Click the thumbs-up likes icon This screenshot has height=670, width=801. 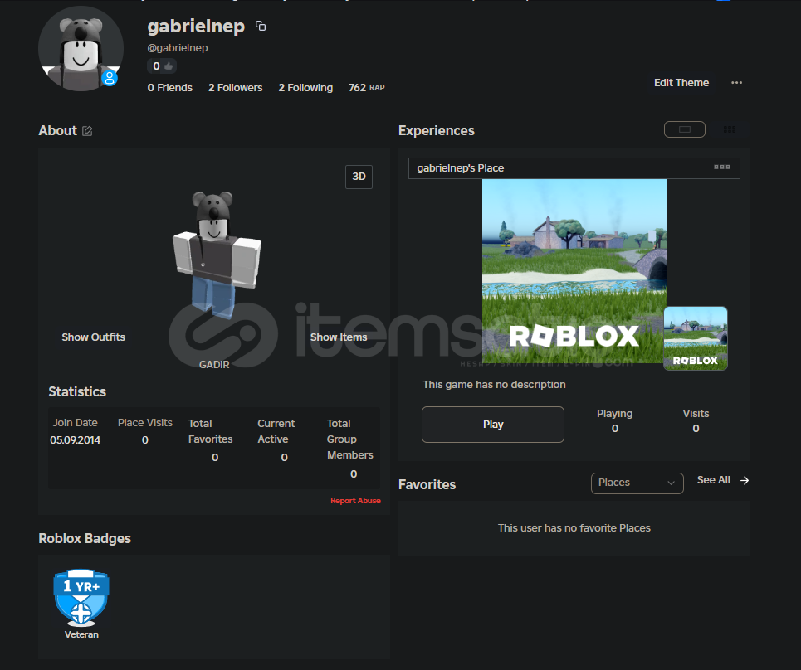pos(168,66)
